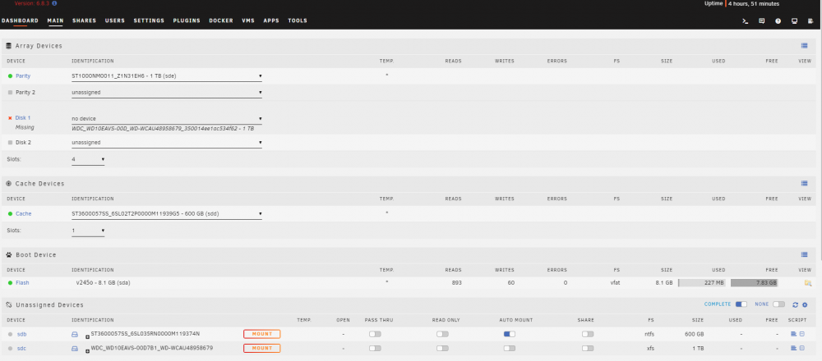822x361 pixels.
Task: Browse Flash device folder view icon
Action: coord(808,283)
